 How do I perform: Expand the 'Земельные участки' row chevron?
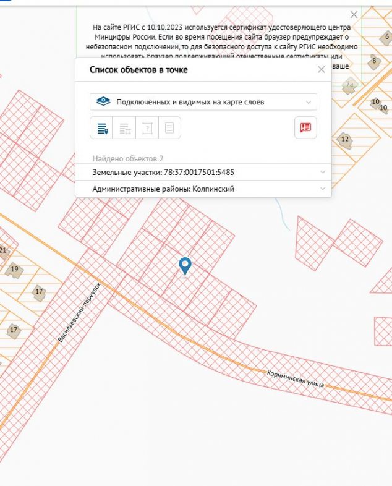[322, 172]
